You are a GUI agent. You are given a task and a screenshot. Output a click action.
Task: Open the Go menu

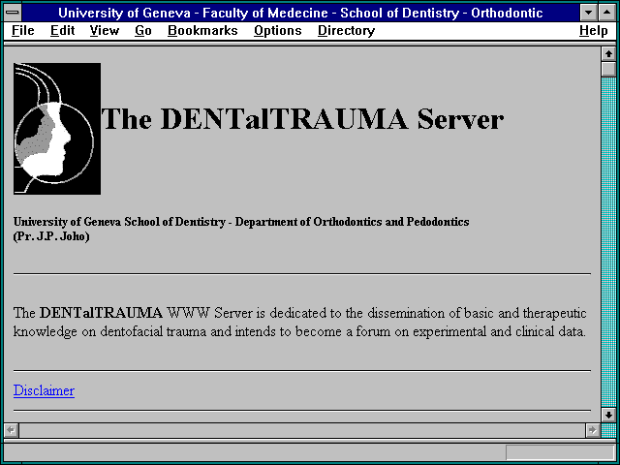pos(143,30)
